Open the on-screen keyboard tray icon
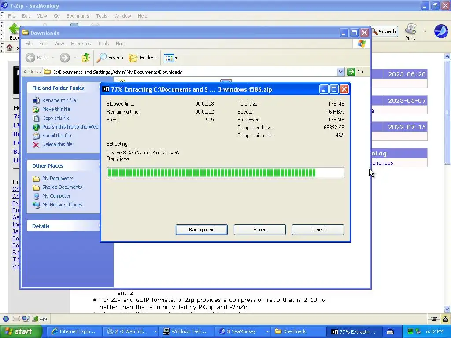 pos(390,332)
